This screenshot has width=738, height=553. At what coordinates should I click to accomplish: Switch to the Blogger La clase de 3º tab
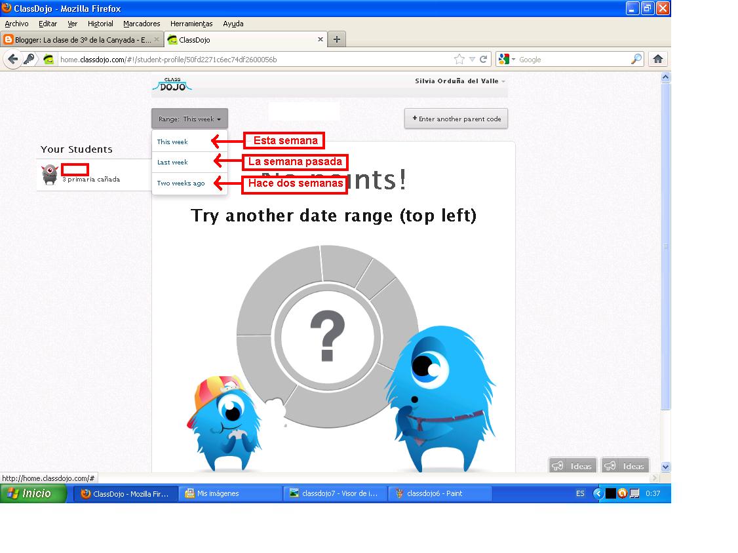click(82, 39)
